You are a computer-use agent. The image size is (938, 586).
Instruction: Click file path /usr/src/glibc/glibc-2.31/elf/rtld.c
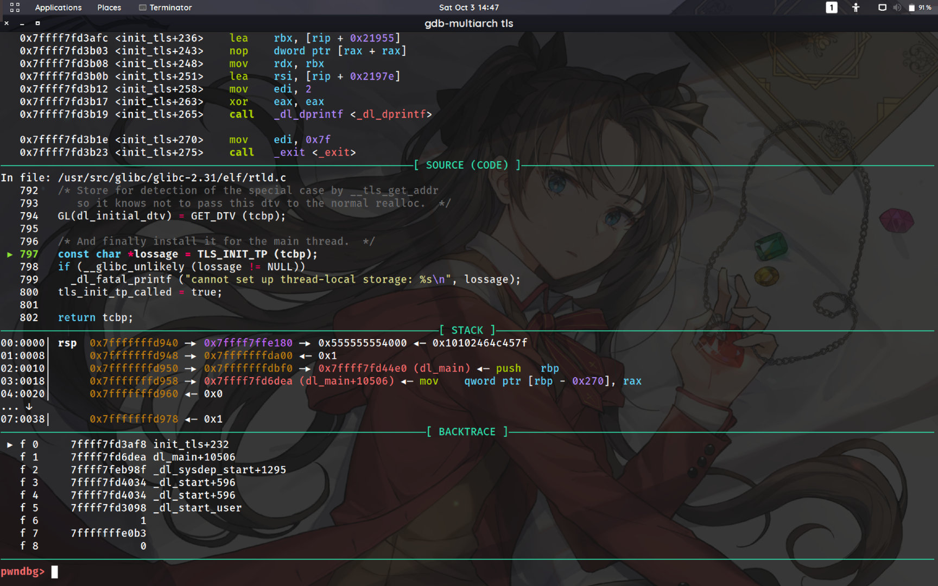click(x=172, y=177)
